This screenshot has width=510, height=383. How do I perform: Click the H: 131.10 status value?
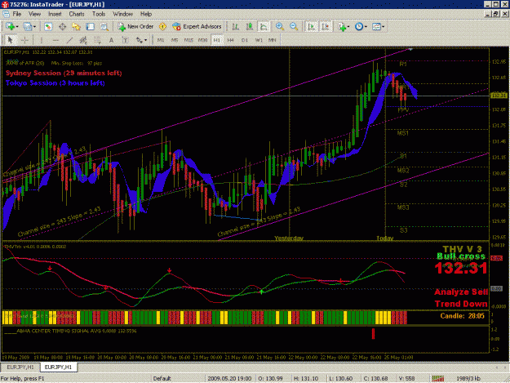pos(306,378)
